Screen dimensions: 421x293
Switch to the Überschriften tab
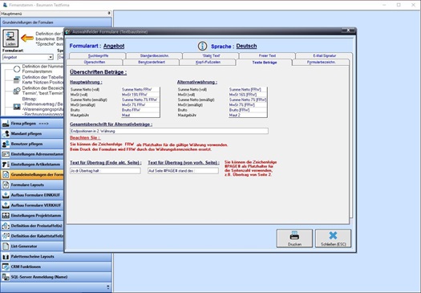tap(95, 62)
